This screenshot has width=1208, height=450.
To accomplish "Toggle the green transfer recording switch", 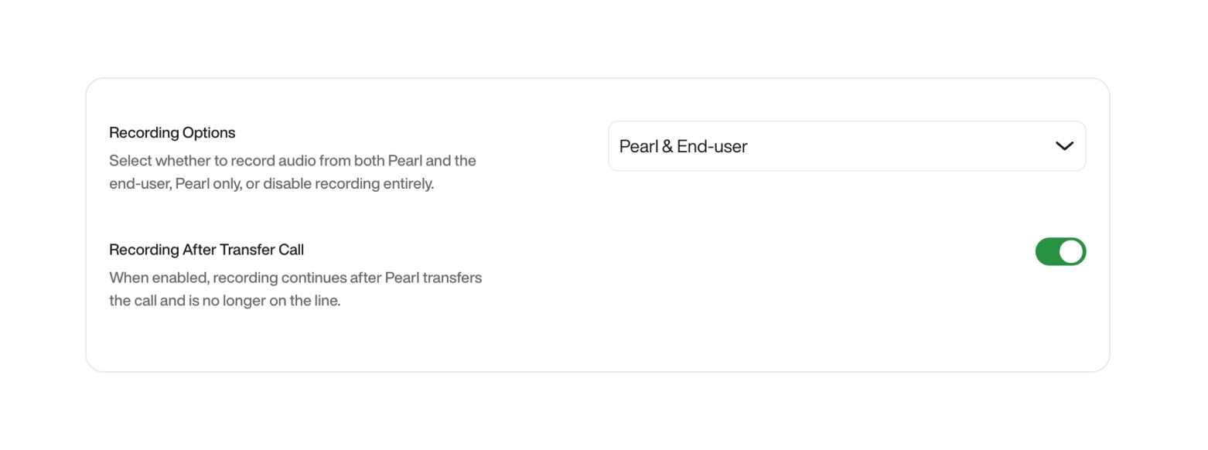I will (x=1060, y=251).
